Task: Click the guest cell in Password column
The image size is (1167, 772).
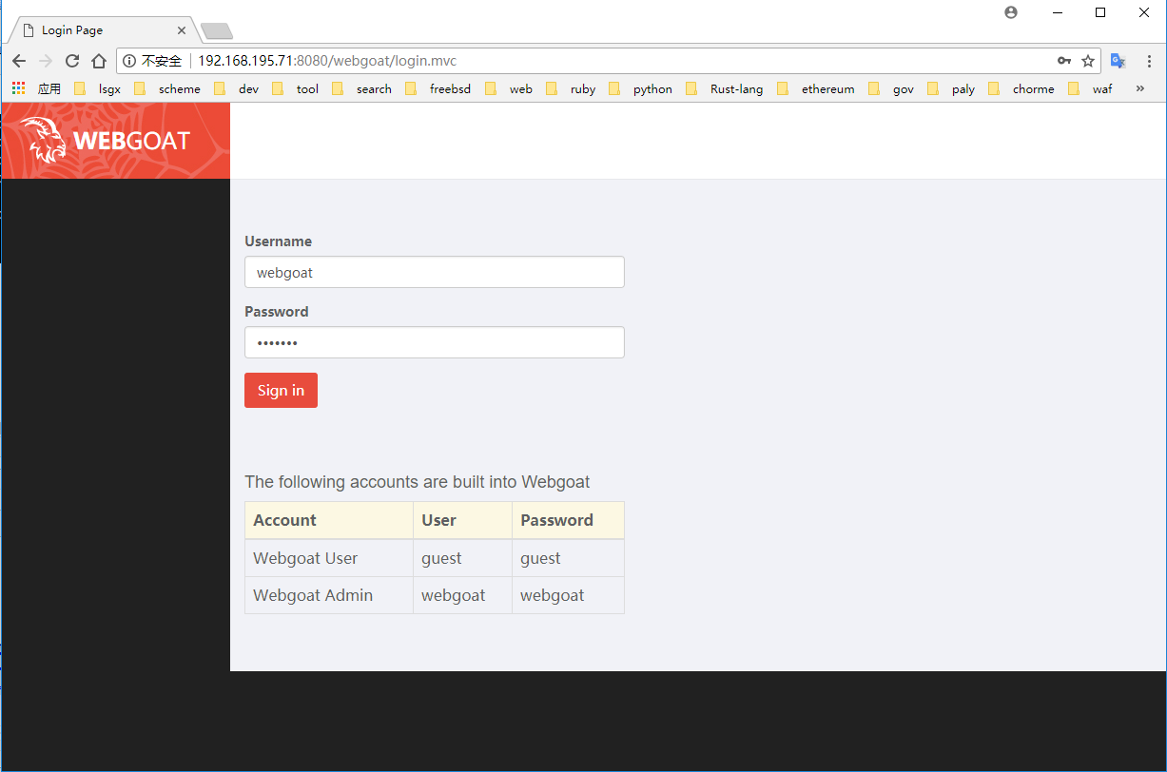Action: tap(569, 558)
